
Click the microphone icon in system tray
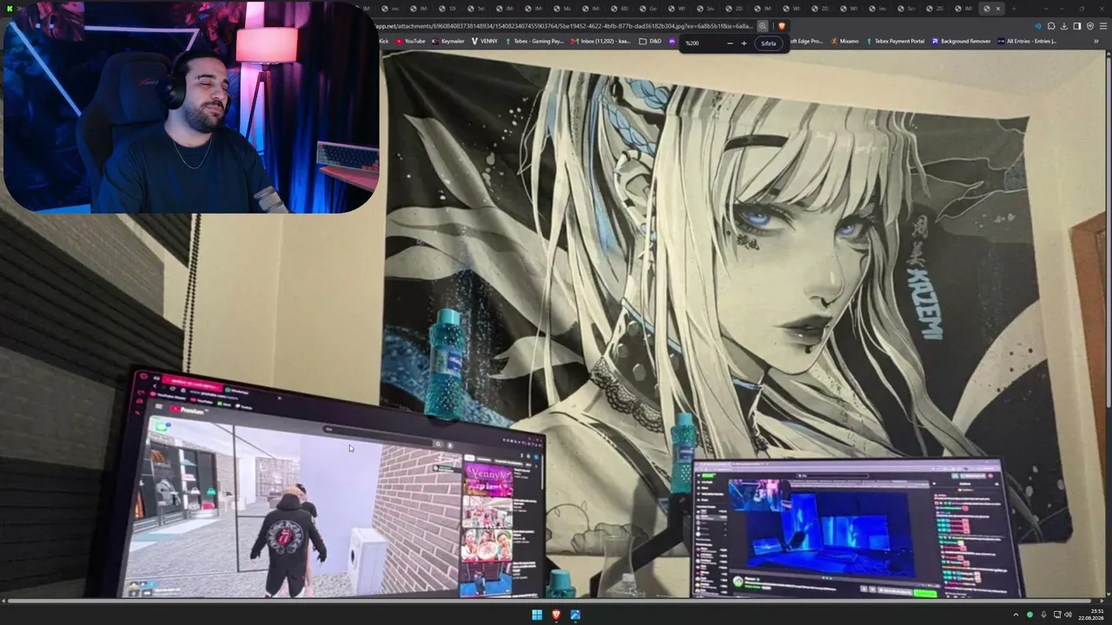pos(1043,615)
